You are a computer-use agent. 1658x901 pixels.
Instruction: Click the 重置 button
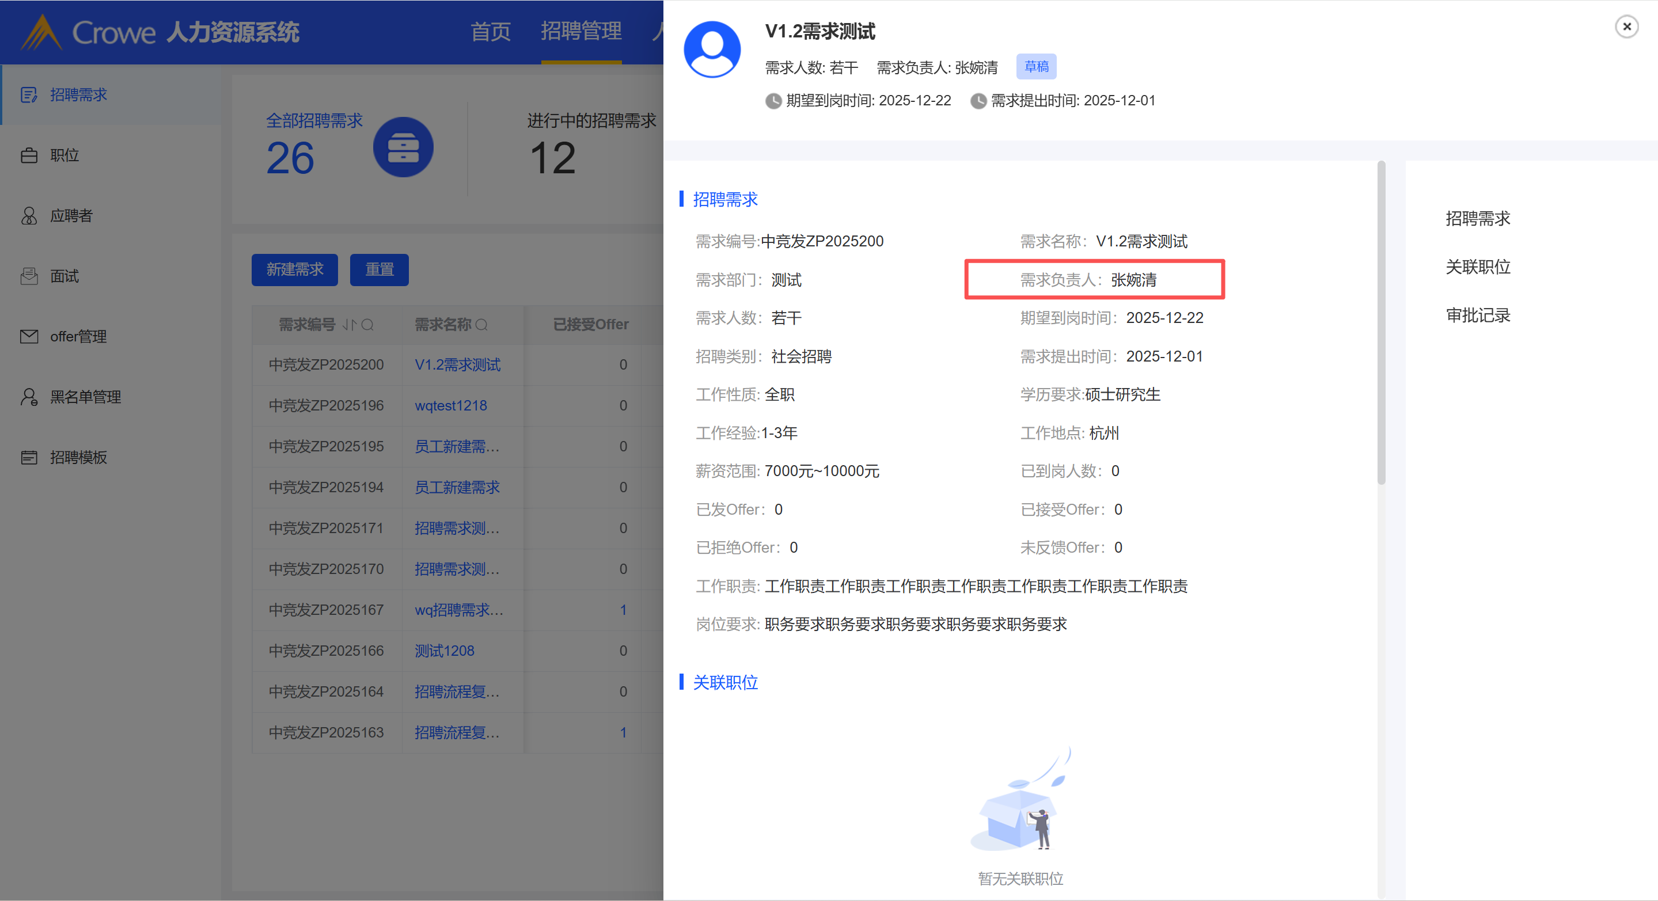pos(379,269)
